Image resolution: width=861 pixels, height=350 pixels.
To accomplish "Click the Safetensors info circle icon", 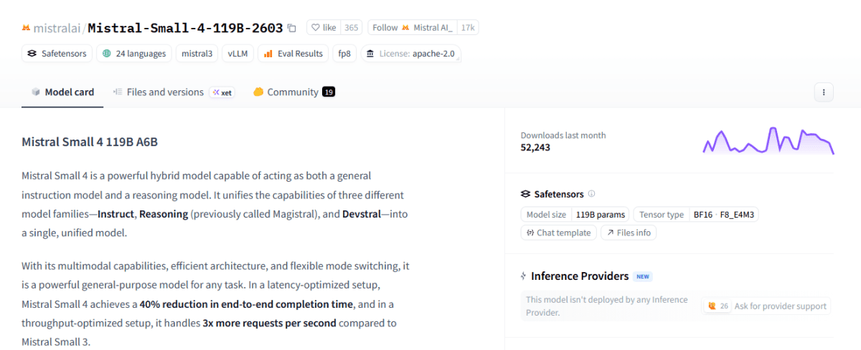I will tap(591, 194).
